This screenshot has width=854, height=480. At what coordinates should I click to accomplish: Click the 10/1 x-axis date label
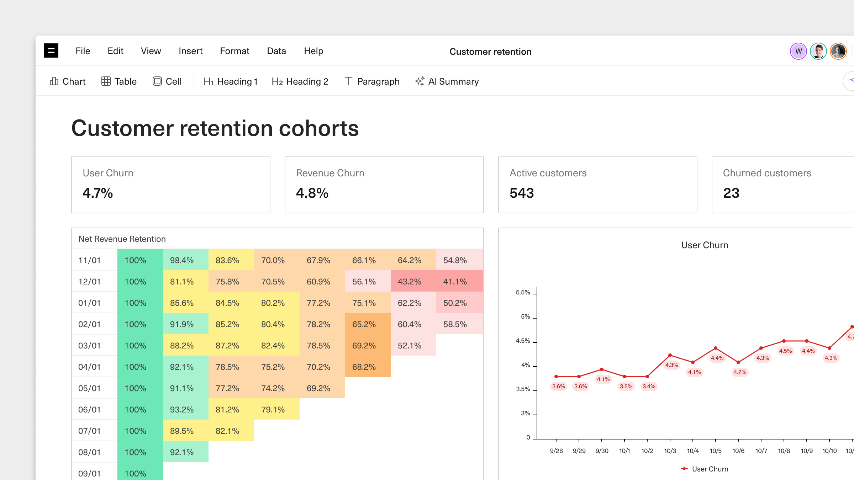coord(624,451)
